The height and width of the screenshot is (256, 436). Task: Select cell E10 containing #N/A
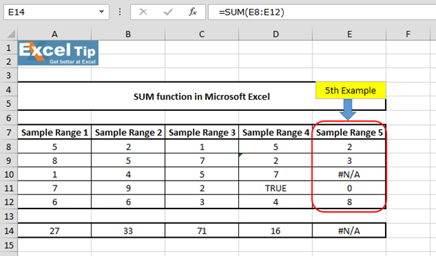coord(349,174)
